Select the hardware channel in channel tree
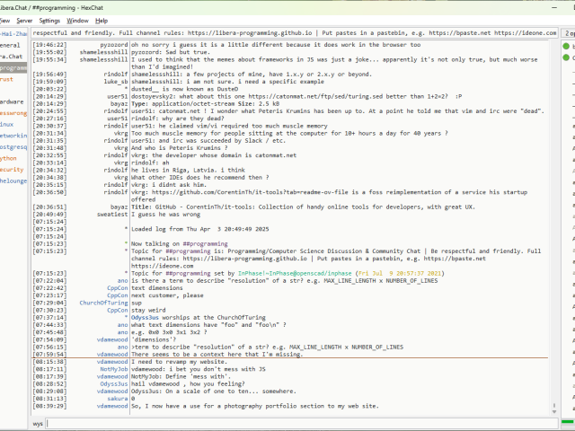This screenshot has width=575, height=431. [12, 101]
